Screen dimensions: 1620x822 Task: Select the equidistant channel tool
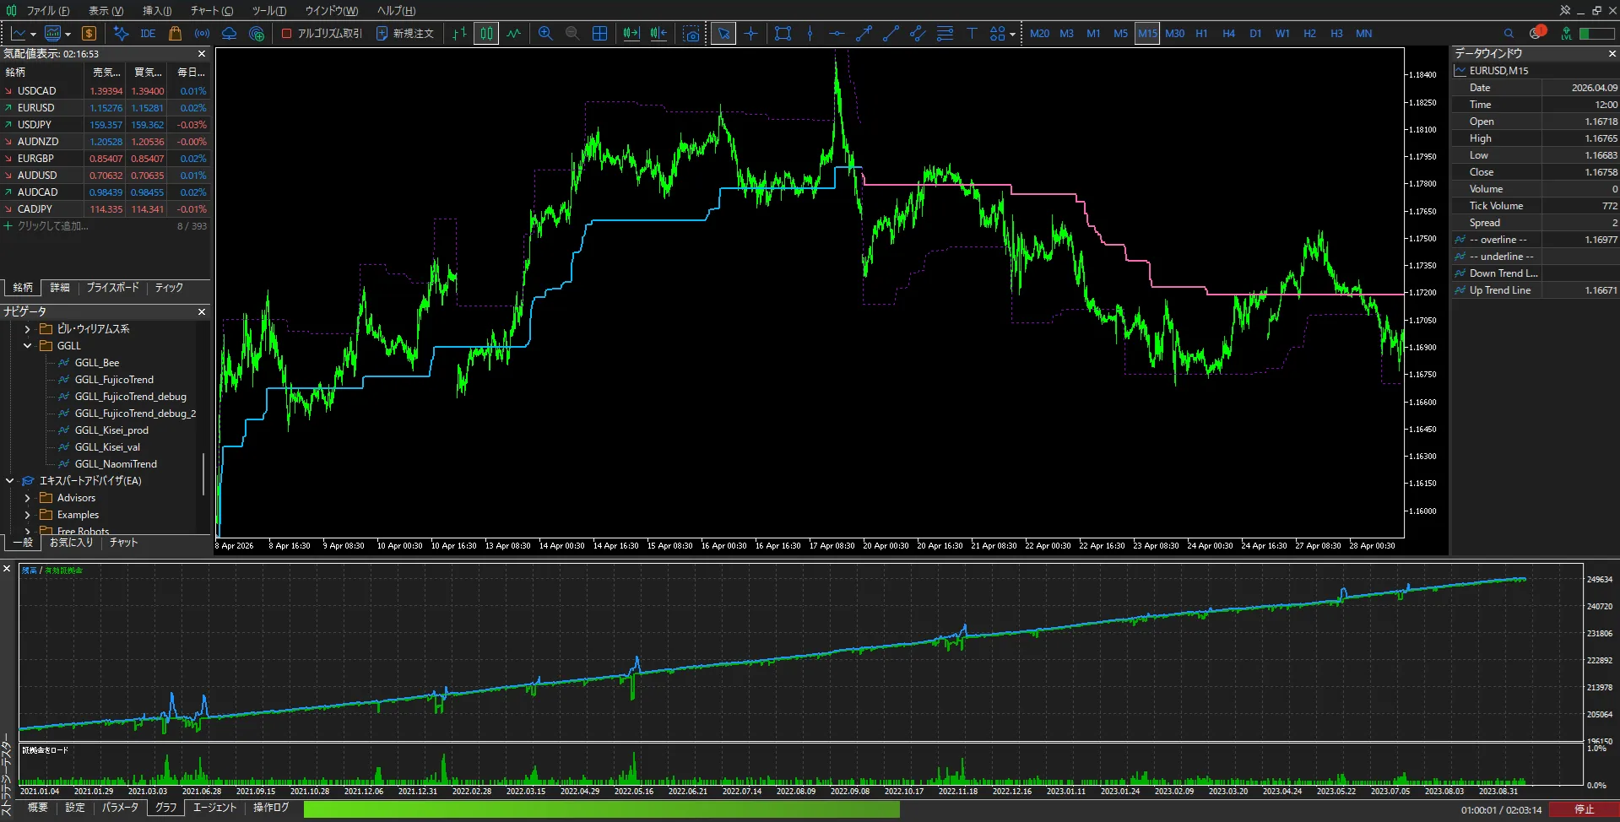(918, 34)
